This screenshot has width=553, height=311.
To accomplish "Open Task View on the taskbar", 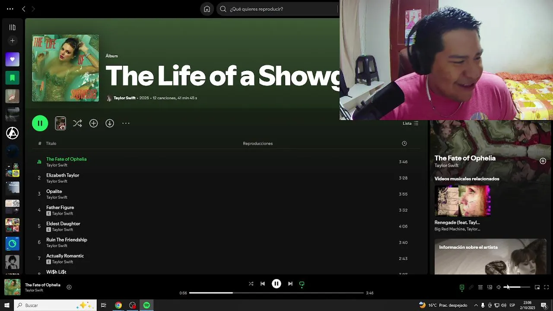I will pyautogui.click(x=104, y=305).
